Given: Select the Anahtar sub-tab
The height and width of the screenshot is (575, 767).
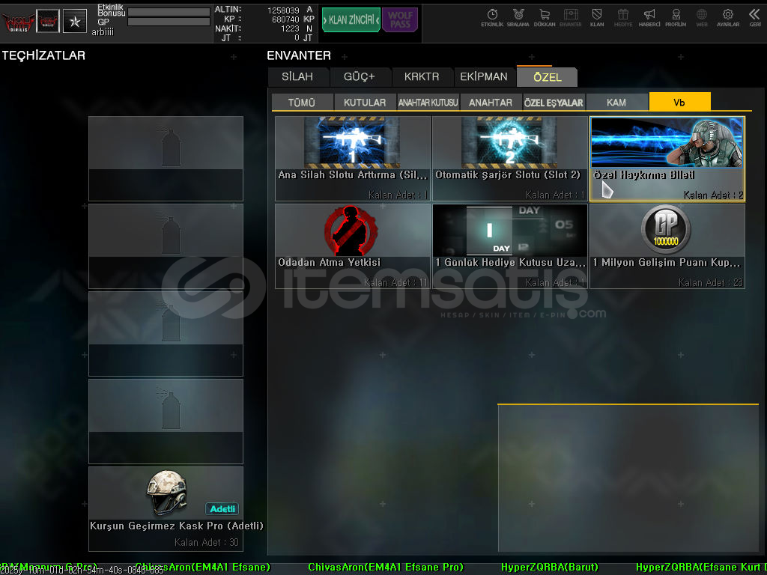Looking at the screenshot, I should pyautogui.click(x=491, y=103).
